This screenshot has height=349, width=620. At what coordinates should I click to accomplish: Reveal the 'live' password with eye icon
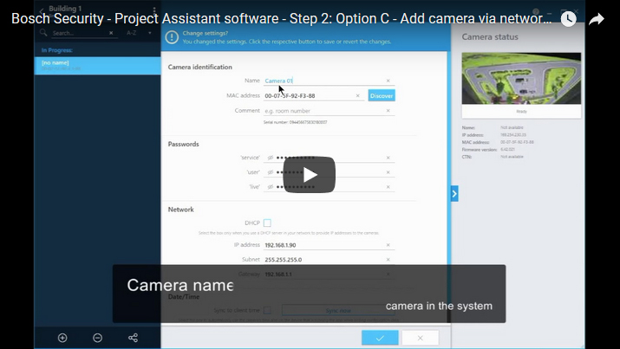271,186
